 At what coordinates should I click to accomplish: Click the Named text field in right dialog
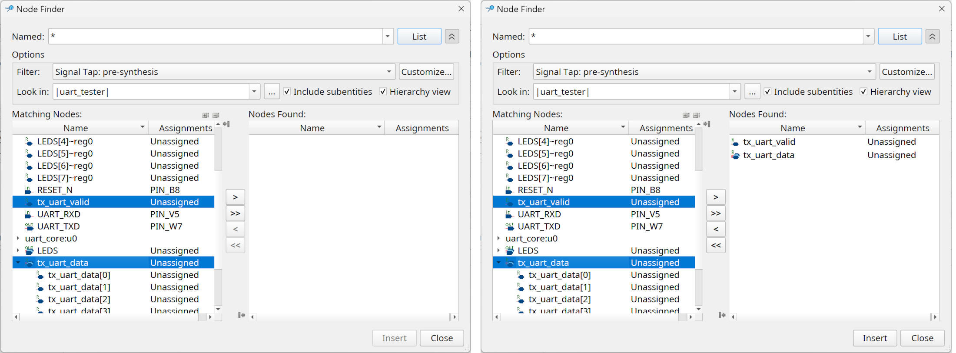695,37
